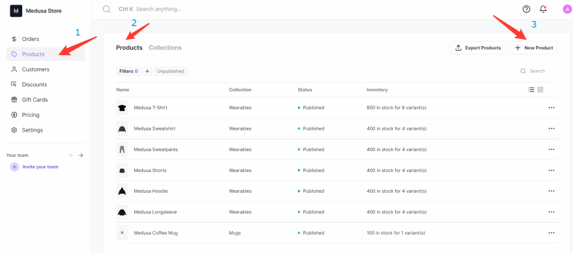Screen dimensions: 573x253
Task: Click Wearables collection of Medusa Hoodie
Action: point(240,191)
